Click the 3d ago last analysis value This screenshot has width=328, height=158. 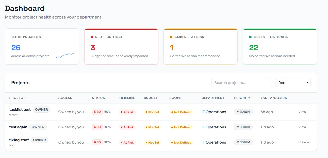click(x=267, y=112)
